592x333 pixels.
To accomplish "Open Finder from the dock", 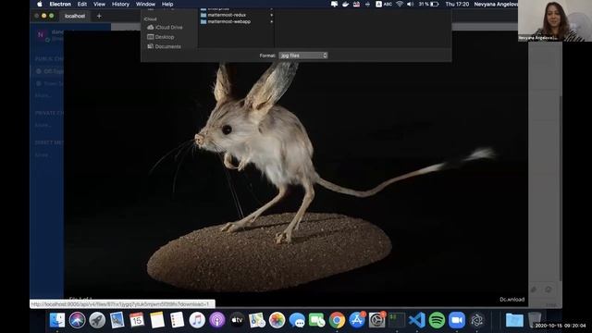I will point(57,320).
